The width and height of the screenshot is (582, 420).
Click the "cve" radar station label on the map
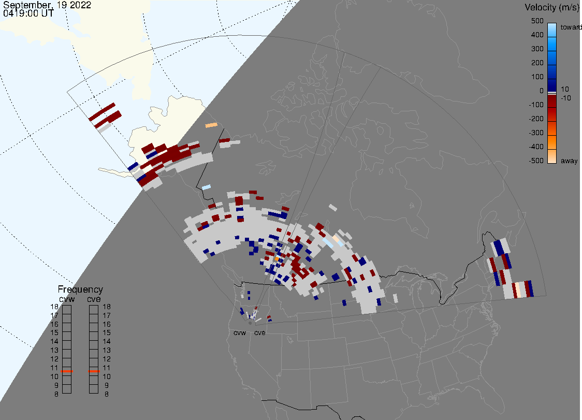(260, 332)
